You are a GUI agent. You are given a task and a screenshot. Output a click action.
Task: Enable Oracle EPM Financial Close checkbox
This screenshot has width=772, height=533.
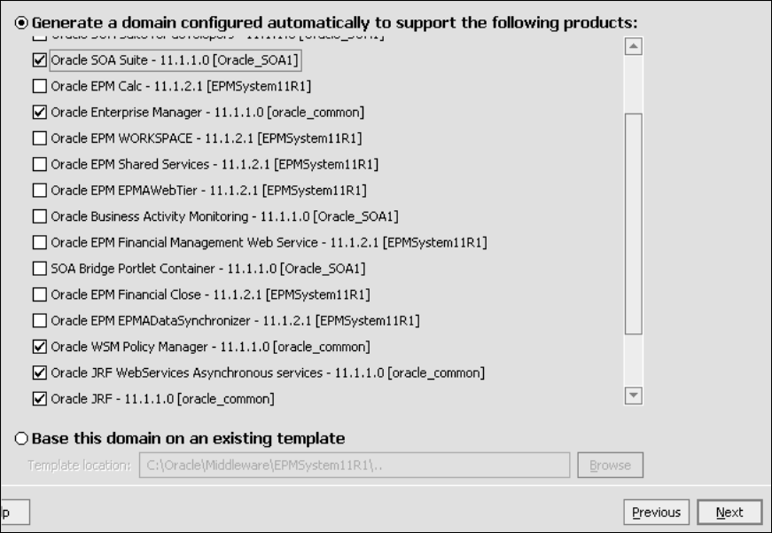[x=38, y=294]
